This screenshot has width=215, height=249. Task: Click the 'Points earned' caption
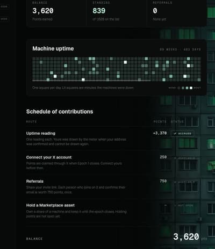pos(42,19)
